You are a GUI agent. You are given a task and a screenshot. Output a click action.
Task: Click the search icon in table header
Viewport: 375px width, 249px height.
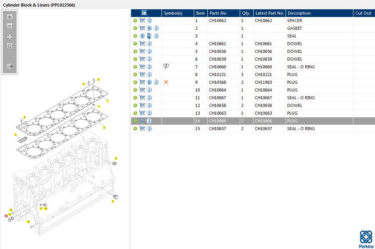(145, 13)
